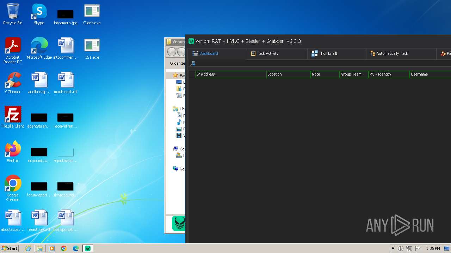Screen dimensions: 451x253
Task: Select Music library icon in Explorer pane
Action: point(179,122)
